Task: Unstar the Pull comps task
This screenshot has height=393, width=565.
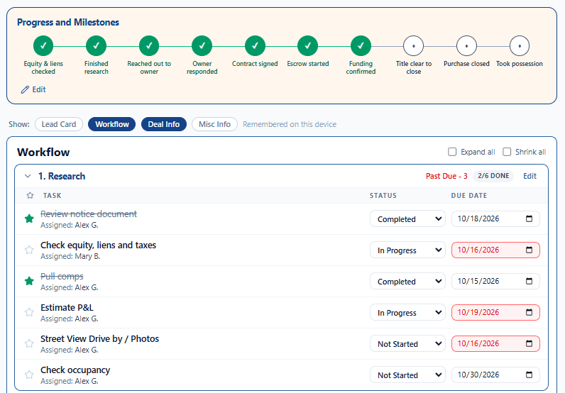Action: (29, 281)
